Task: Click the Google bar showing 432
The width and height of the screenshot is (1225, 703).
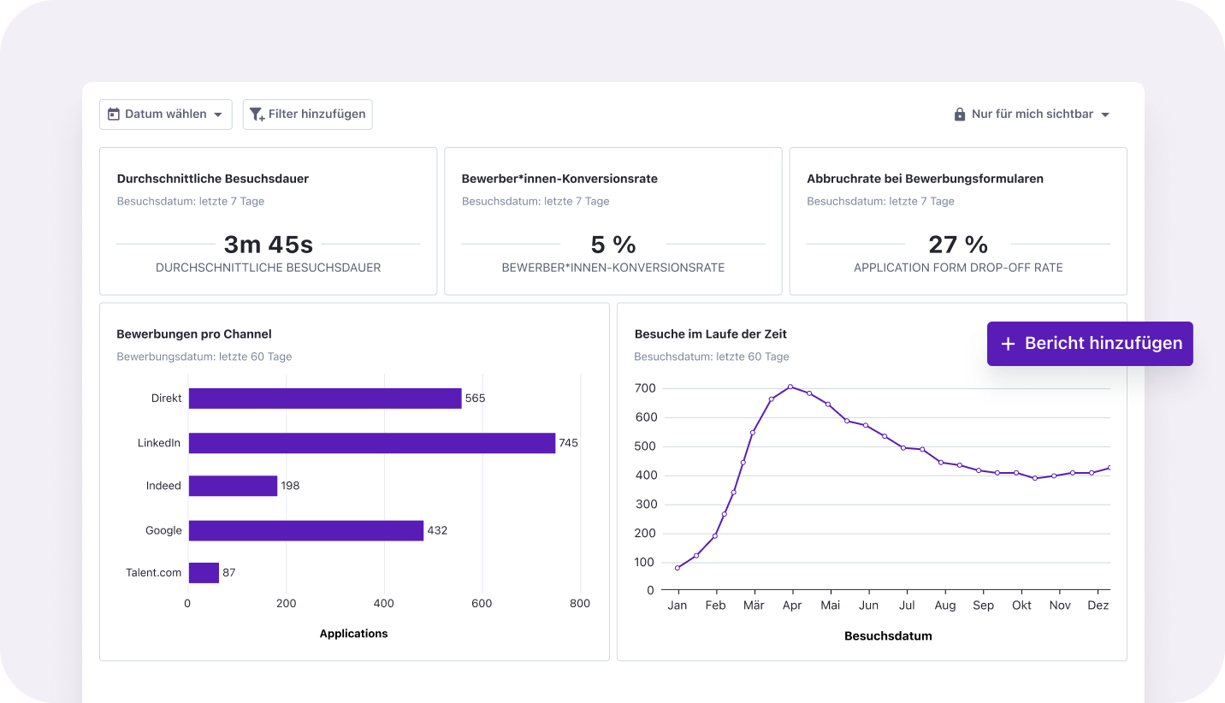Action: pyautogui.click(x=305, y=530)
